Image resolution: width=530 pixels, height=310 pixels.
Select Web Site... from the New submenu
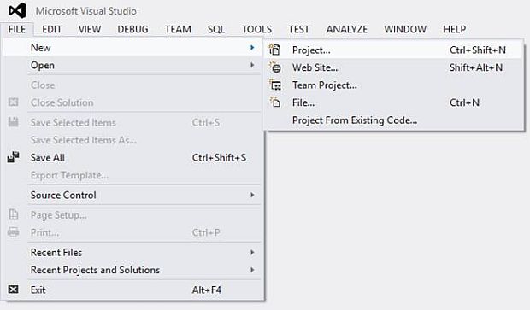pos(393,67)
